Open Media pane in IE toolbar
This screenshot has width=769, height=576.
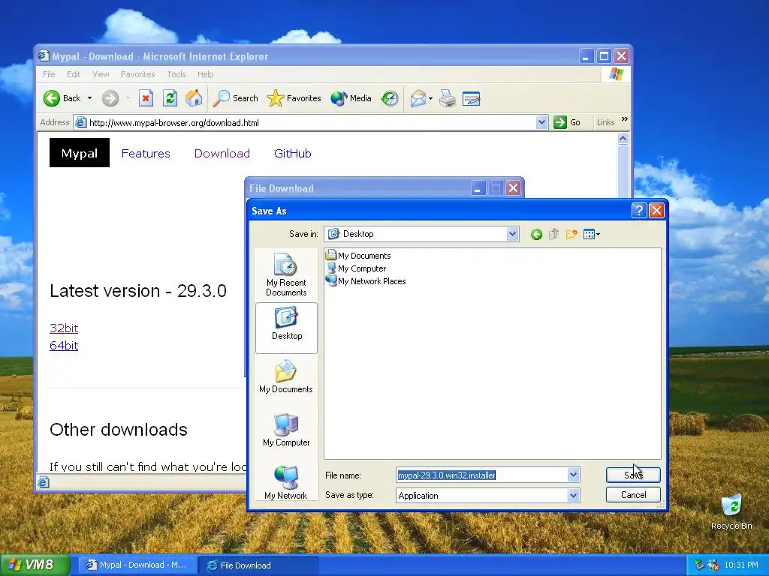coord(351,98)
